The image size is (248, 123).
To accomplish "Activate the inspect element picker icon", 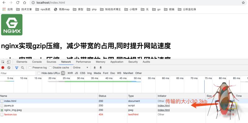I will click(x=3, y=62).
